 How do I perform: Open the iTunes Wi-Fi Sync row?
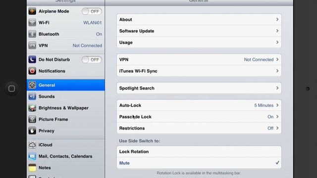pyautogui.click(x=199, y=71)
